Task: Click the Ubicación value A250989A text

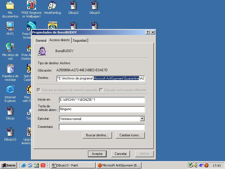Action: click(x=82, y=70)
